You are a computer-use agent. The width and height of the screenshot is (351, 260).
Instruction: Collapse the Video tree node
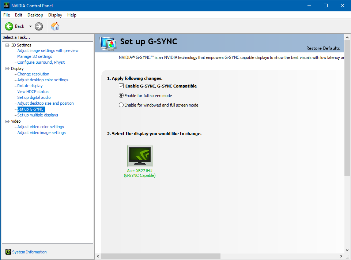tap(7, 121)
